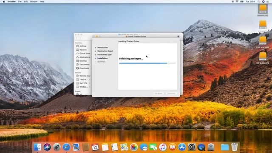
Task: Click the Siri icon in menu bar
Action: point(263,2)
